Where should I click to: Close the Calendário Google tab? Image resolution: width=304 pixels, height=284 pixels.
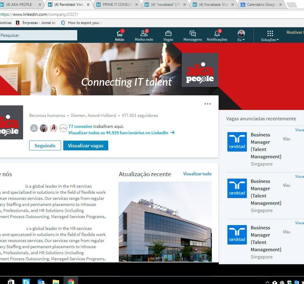pyautogui.click(x=281, y=5)
